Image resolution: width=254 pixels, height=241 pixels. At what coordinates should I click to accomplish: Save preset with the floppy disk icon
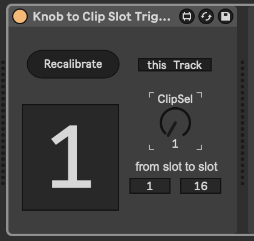click(226, 16)
